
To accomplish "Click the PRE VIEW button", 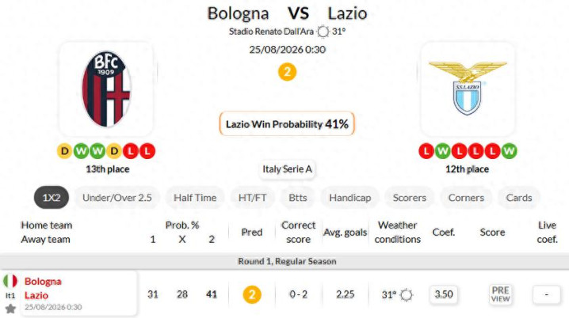I will click(x=500, y=294).
